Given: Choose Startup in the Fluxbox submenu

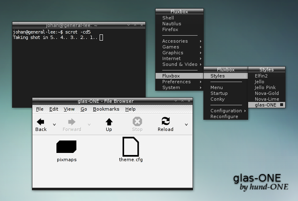Looking at the screenshot, I should coord(226,93).
